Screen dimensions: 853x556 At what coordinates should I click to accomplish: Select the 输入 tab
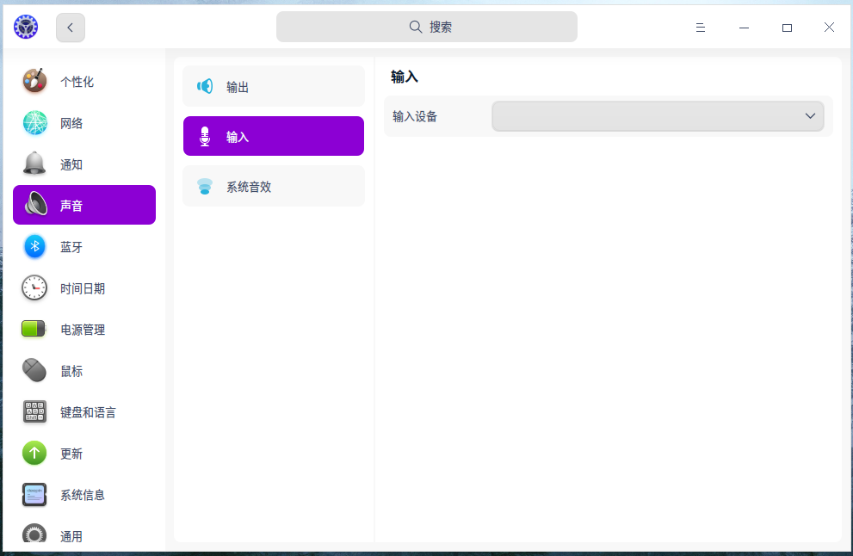click(274, 136)
